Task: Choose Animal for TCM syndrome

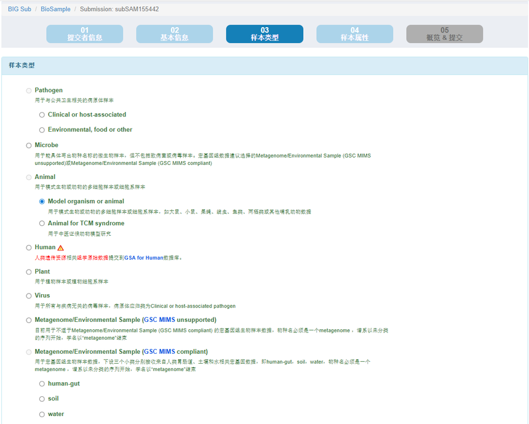Action: coord(41,223)
